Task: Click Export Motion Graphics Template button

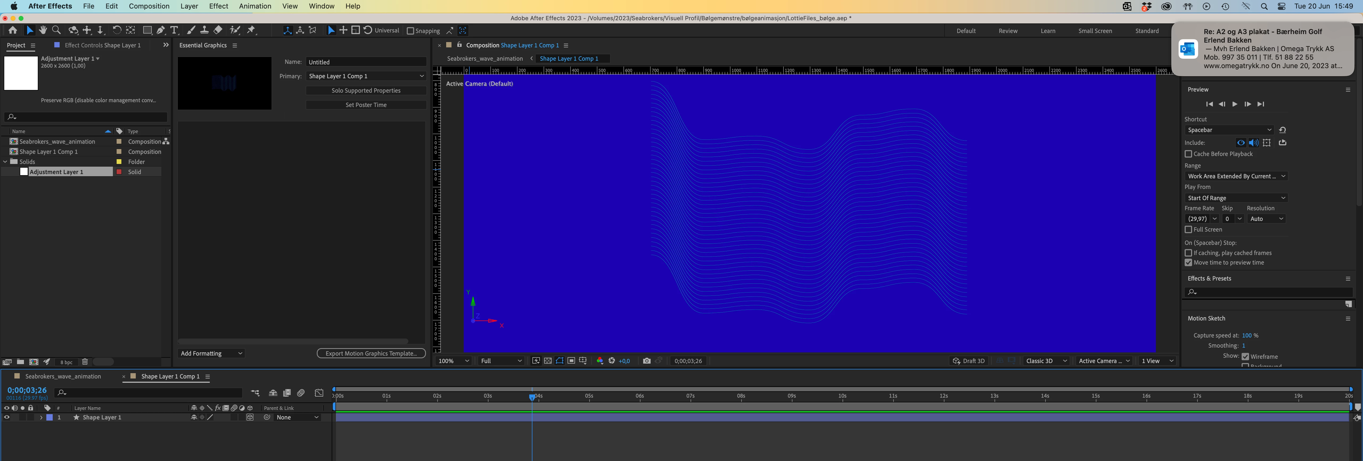Action: [371, 353]
